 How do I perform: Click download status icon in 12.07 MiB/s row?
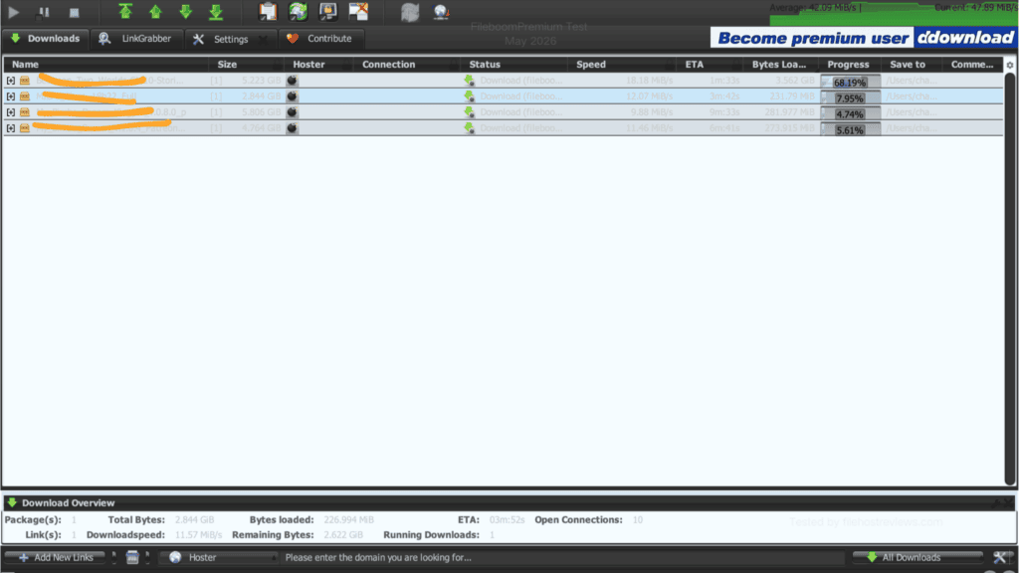470,96
